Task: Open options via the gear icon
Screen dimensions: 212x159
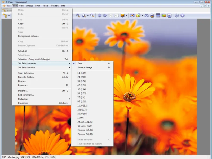Action: click(x=177, y=16)
